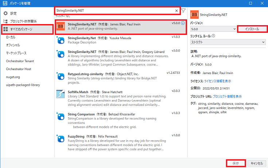268x168 pixels.
Task: Select ローカル feed
Action: [x=11, y=37]
